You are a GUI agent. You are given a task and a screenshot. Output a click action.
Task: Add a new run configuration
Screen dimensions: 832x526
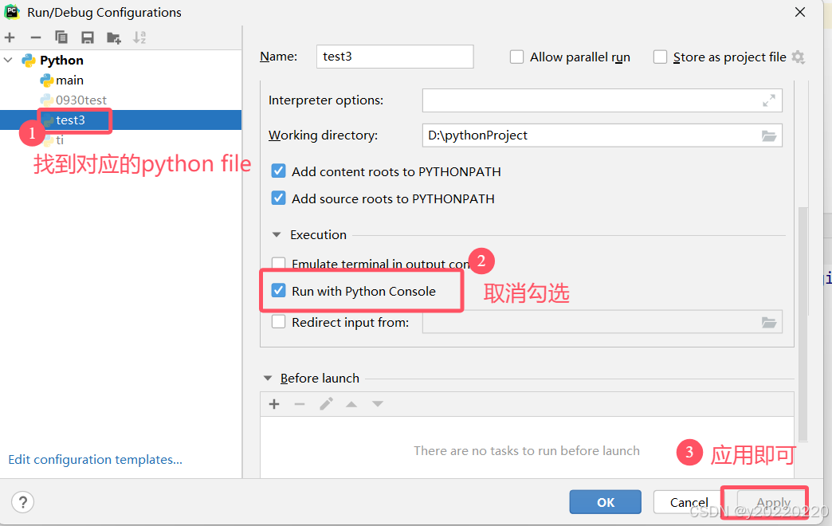[x=10, y=37]
